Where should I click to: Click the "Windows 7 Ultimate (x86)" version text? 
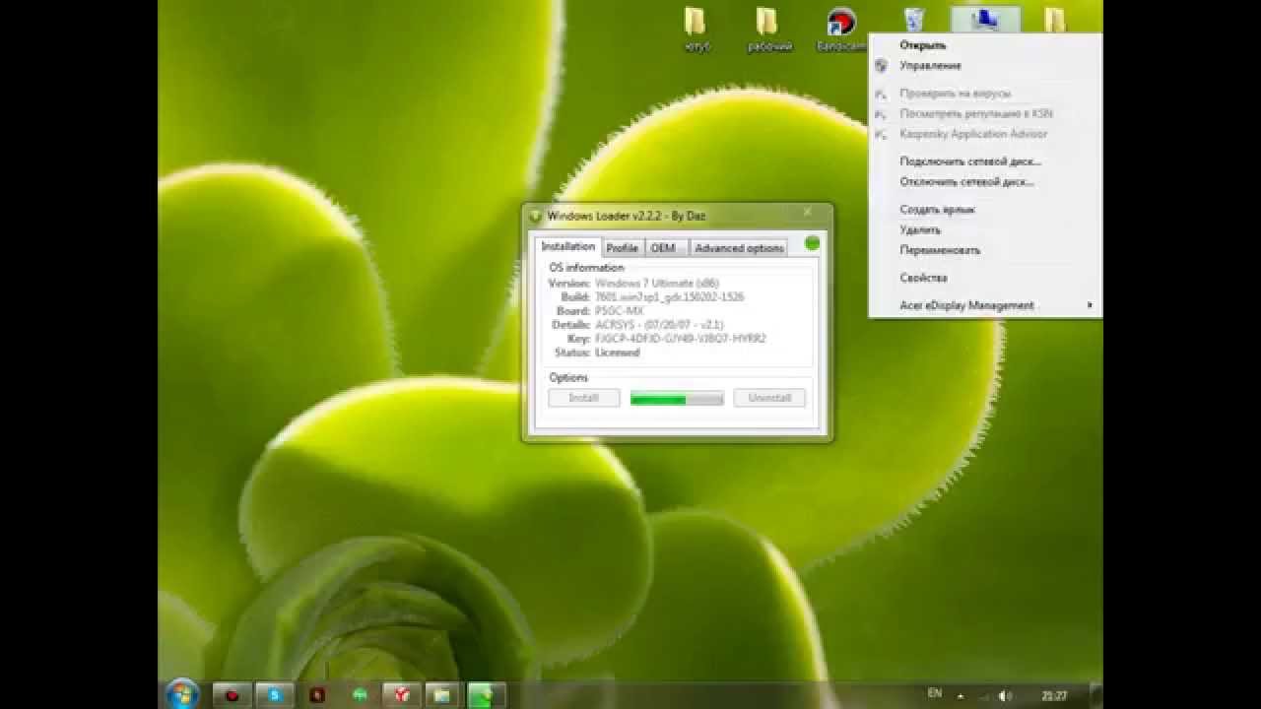pos(657,284)
